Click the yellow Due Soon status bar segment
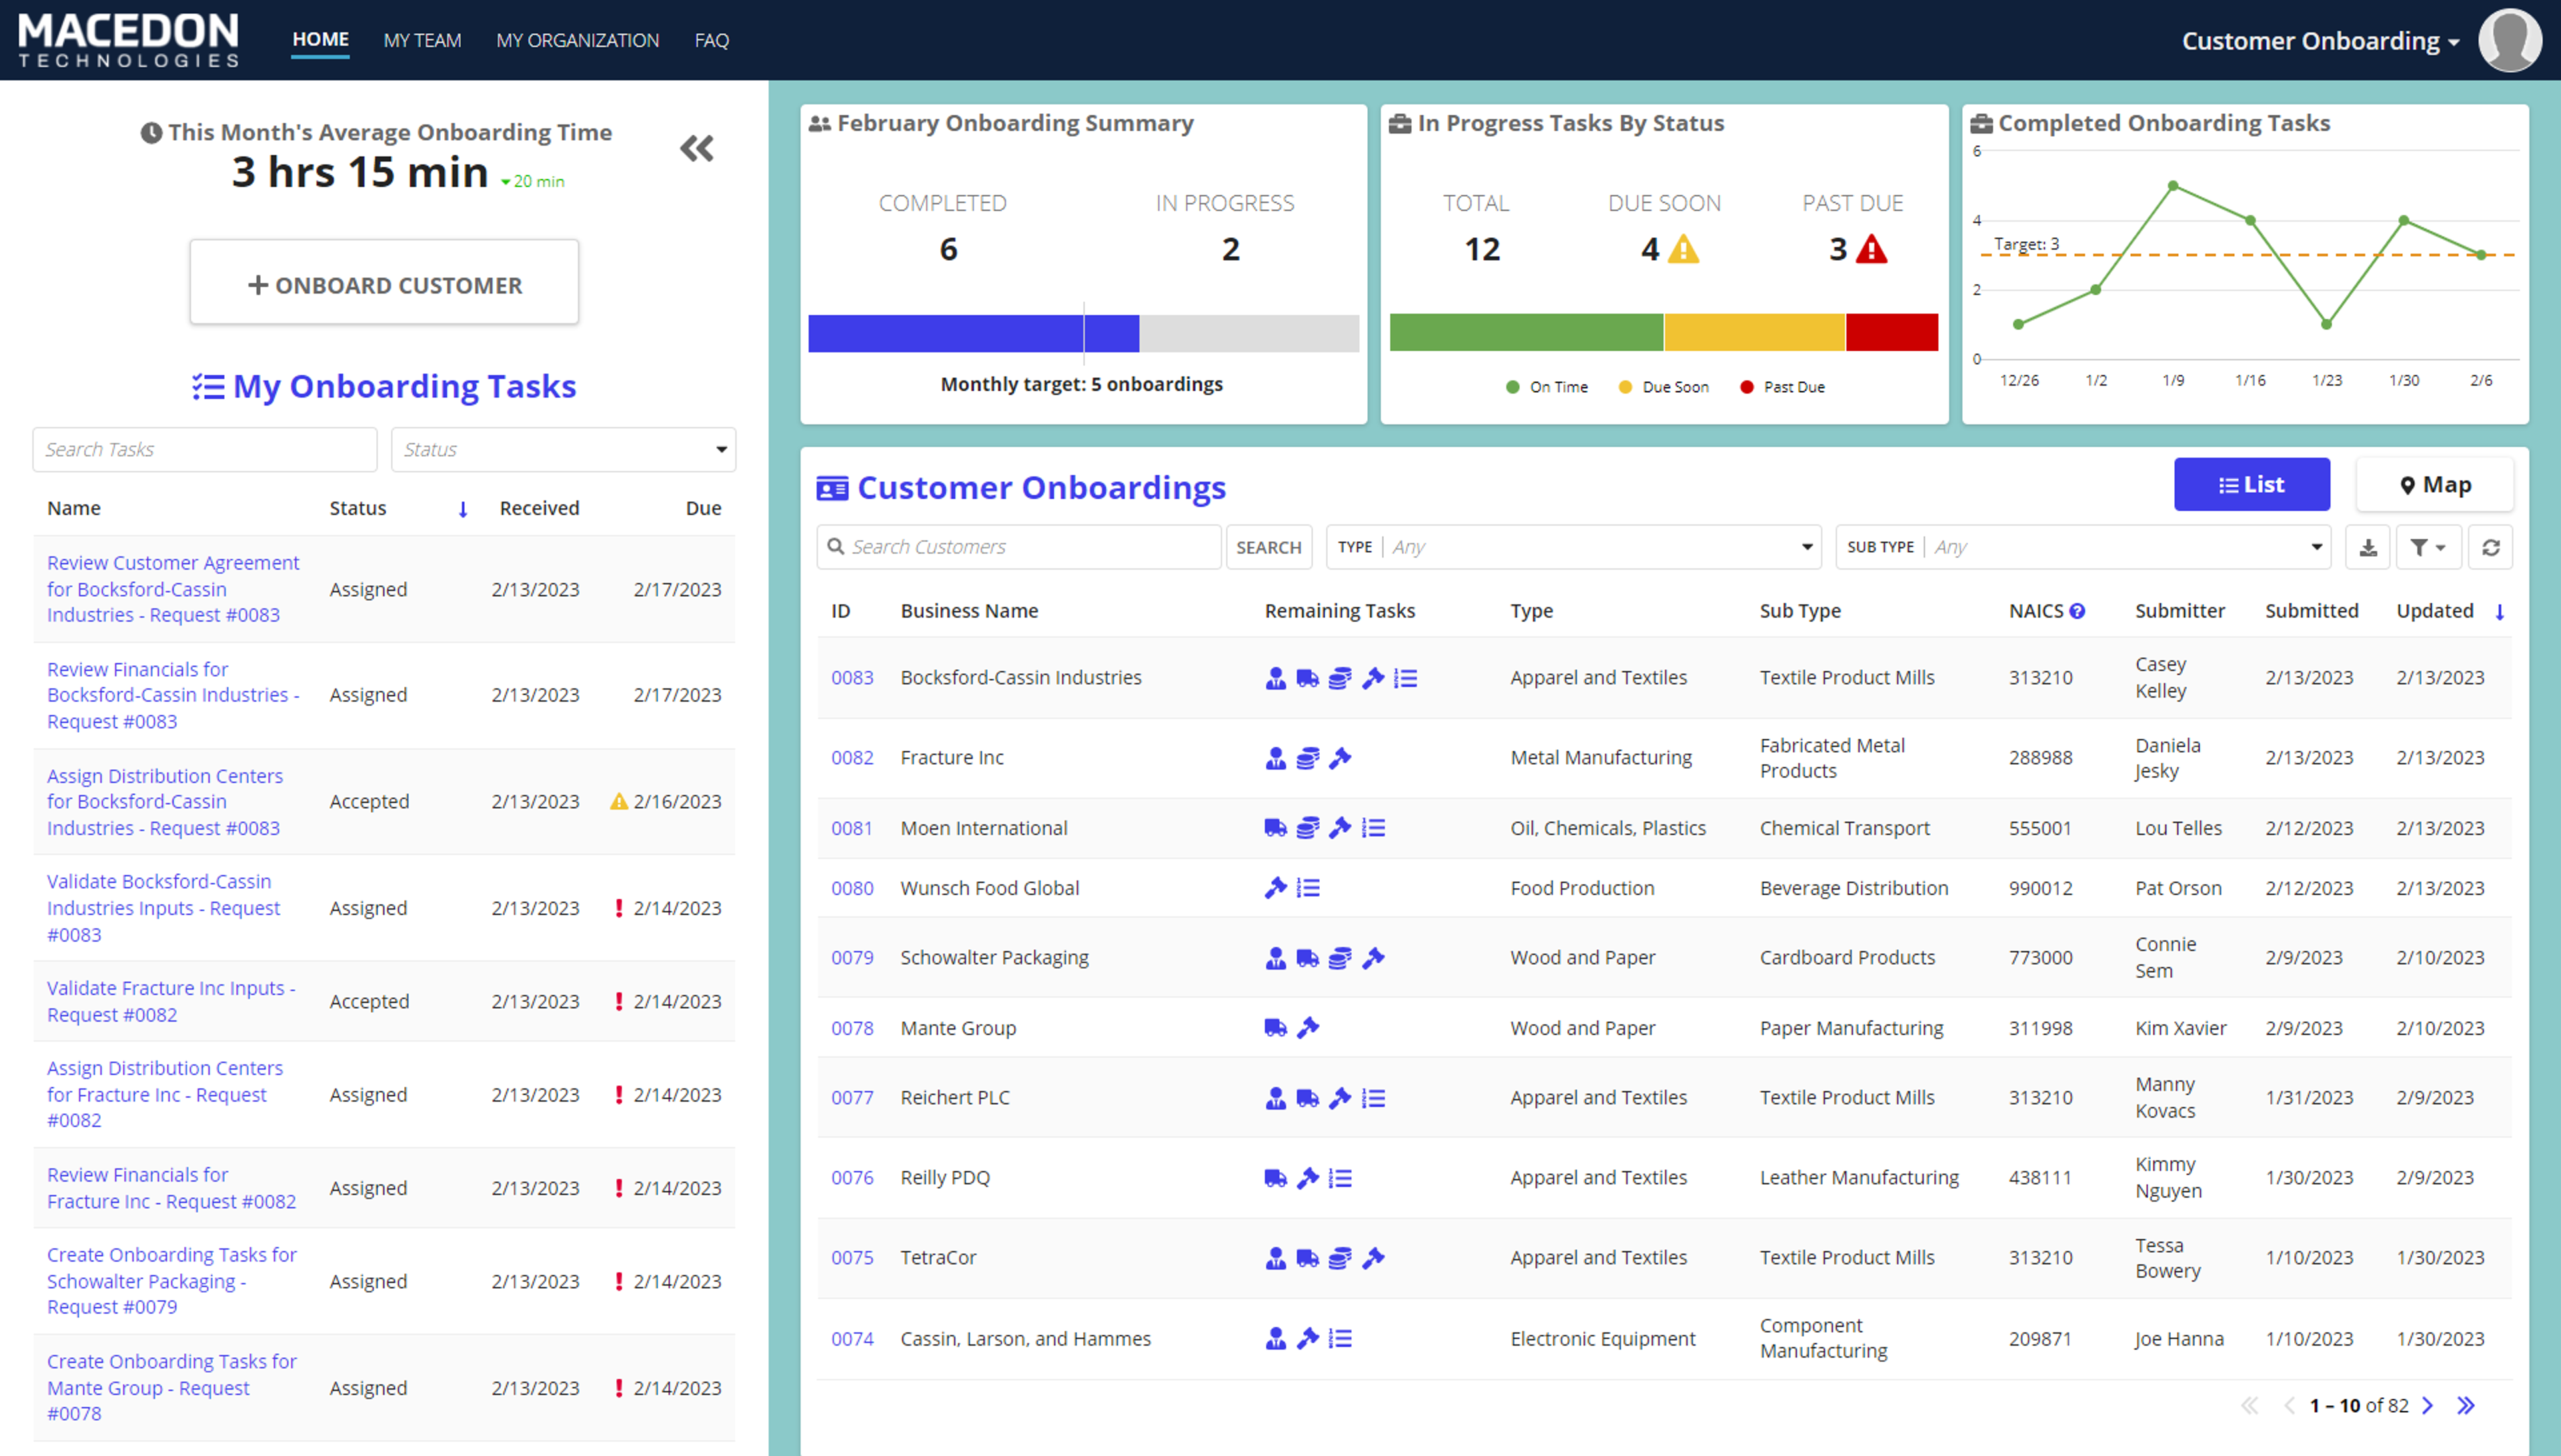This screenshot has width=2561, height=1456. pyautogui.click(x=1755, y=332)
